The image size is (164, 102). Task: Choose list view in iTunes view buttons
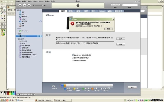(x=112, y=5)
